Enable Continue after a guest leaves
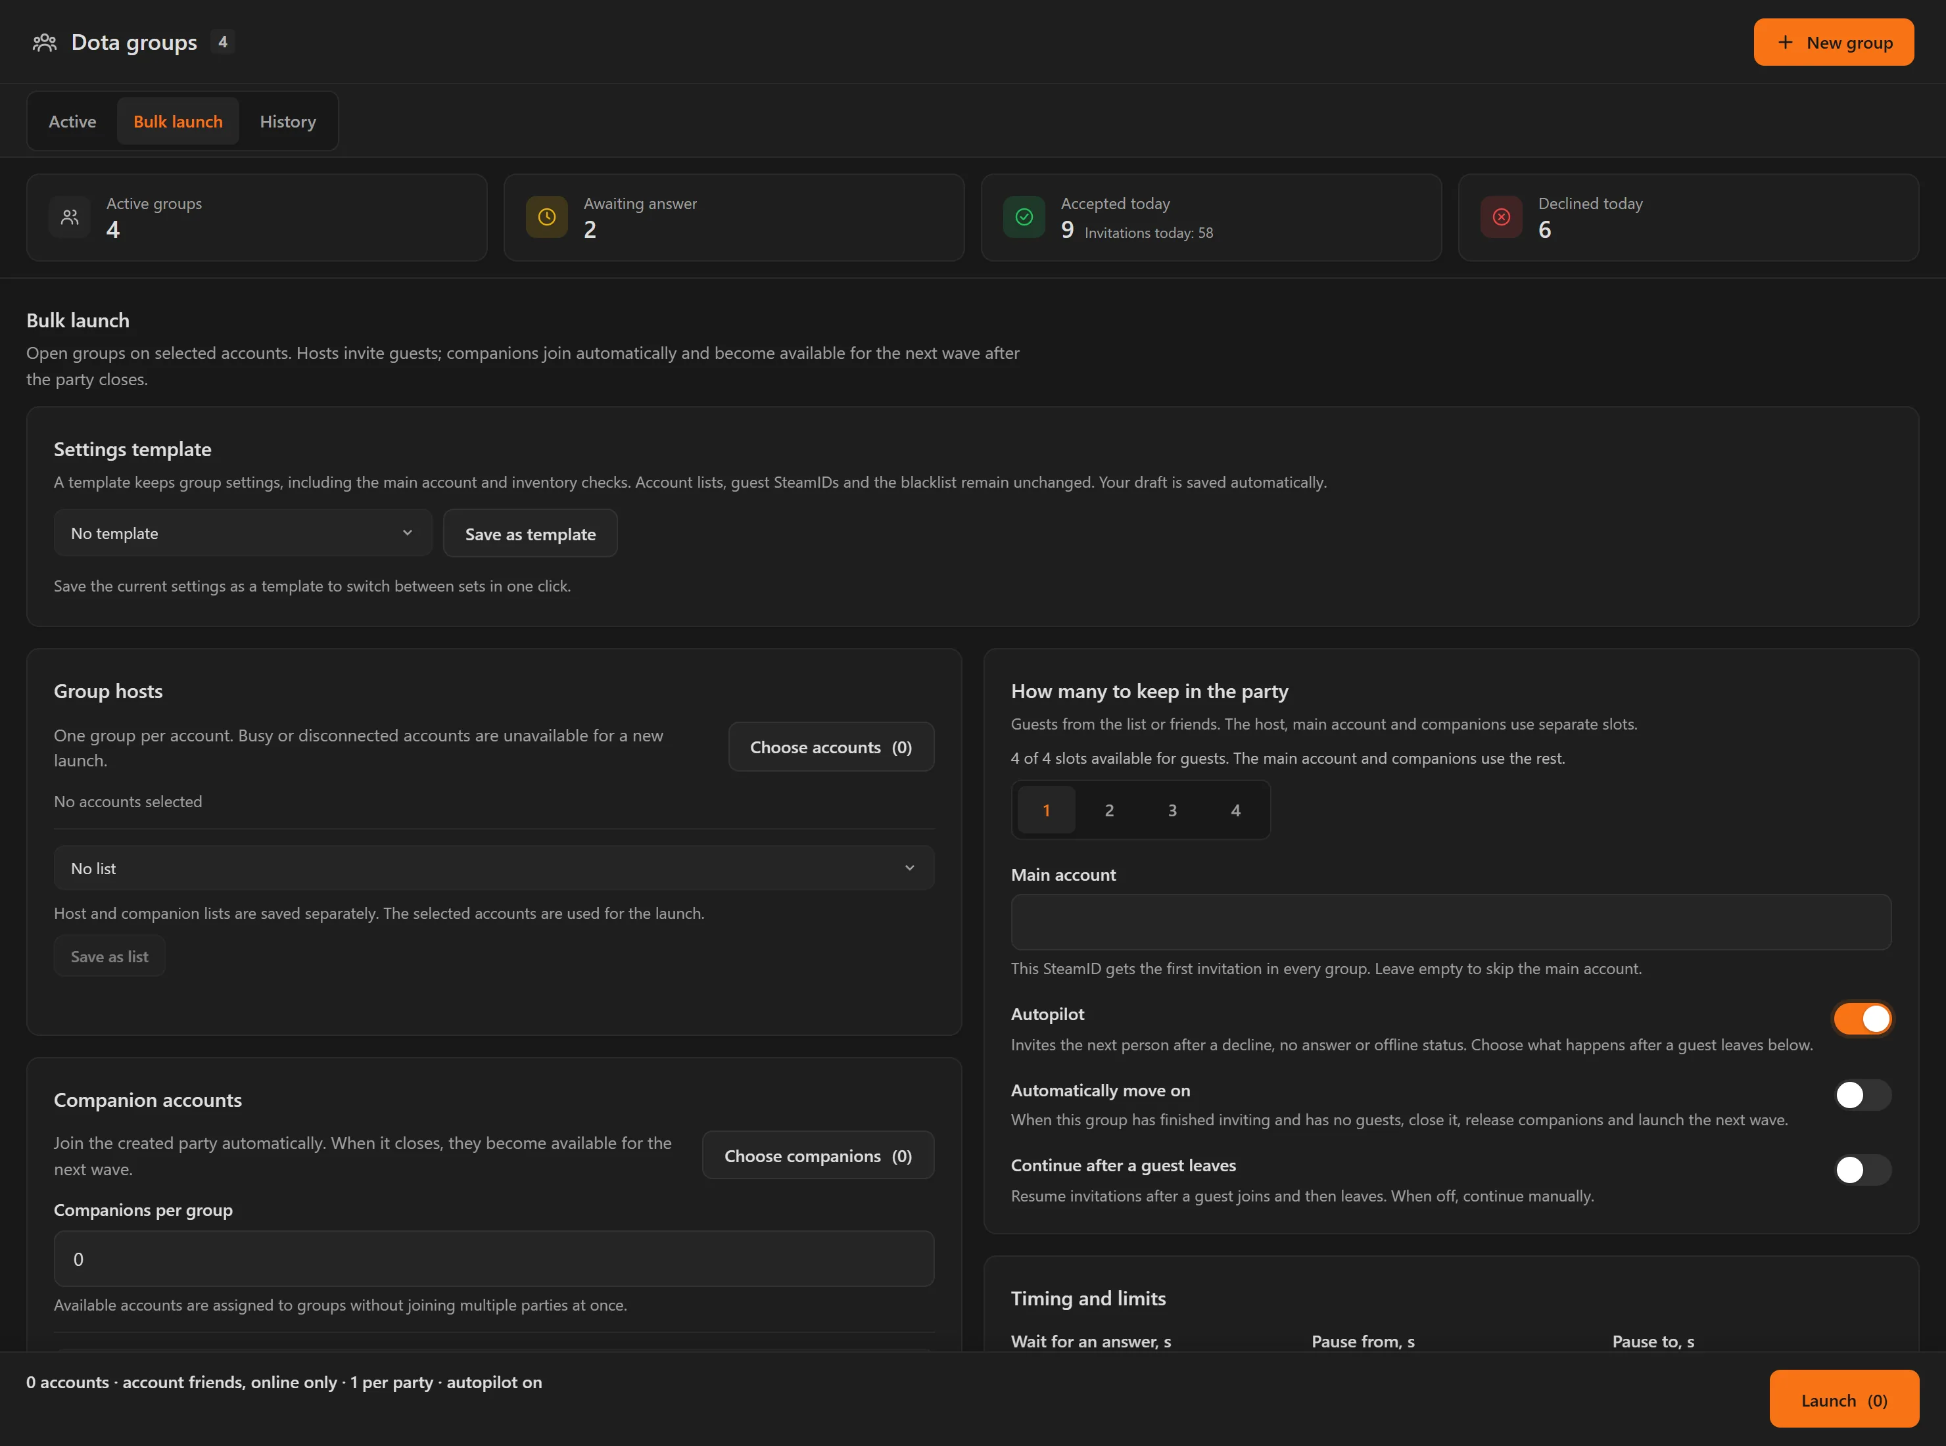 (x=1863, y=1171)
